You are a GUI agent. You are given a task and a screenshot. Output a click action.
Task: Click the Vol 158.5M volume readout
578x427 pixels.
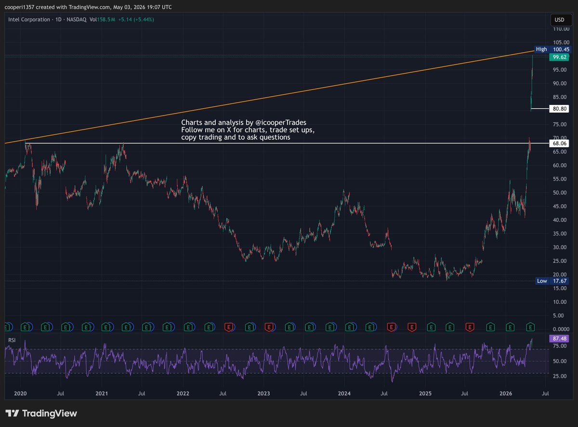point(102,20)
